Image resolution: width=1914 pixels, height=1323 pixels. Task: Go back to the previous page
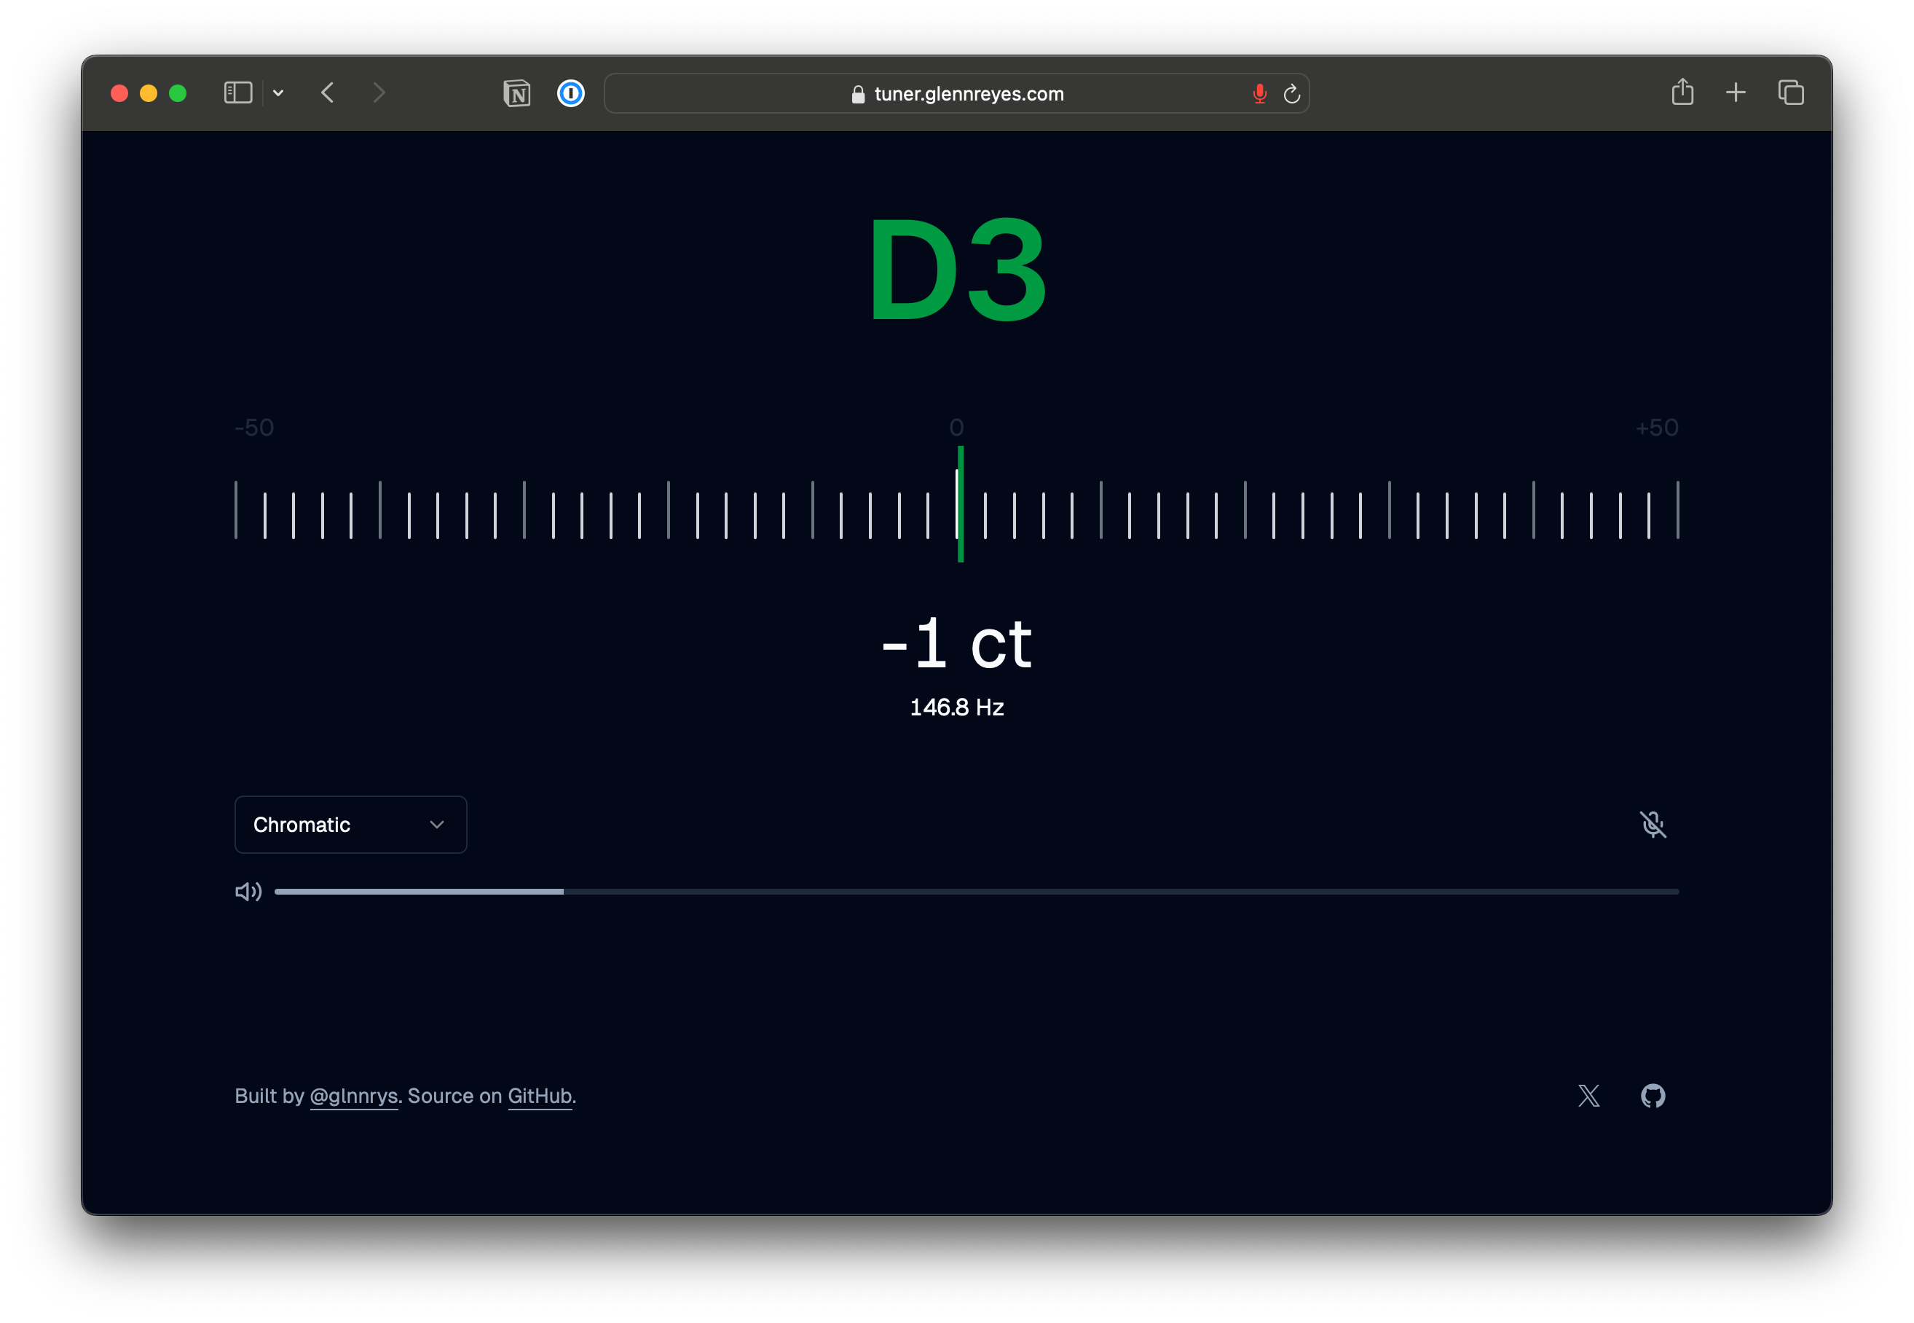[328, 93]
